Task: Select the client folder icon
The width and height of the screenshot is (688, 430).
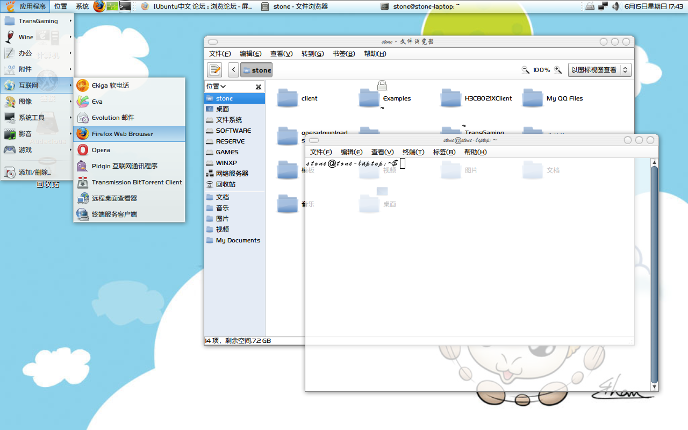Action: pos(288,98)
